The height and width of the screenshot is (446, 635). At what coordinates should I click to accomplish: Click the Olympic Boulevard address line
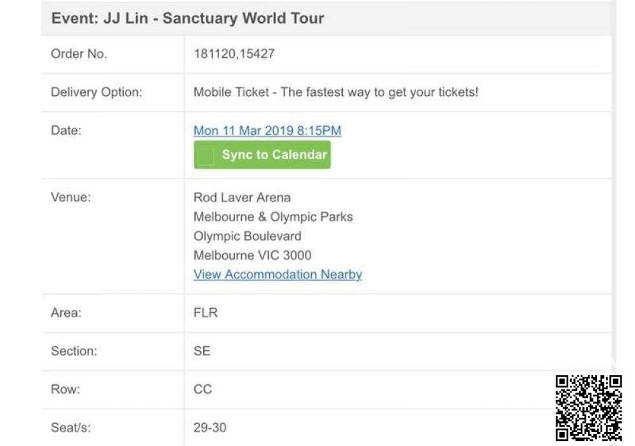247,236
